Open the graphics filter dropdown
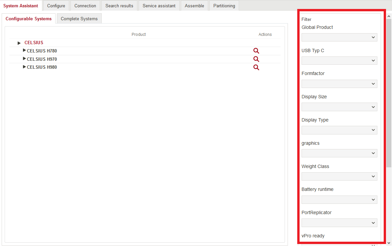392x248 pixels. pos(339,153)
